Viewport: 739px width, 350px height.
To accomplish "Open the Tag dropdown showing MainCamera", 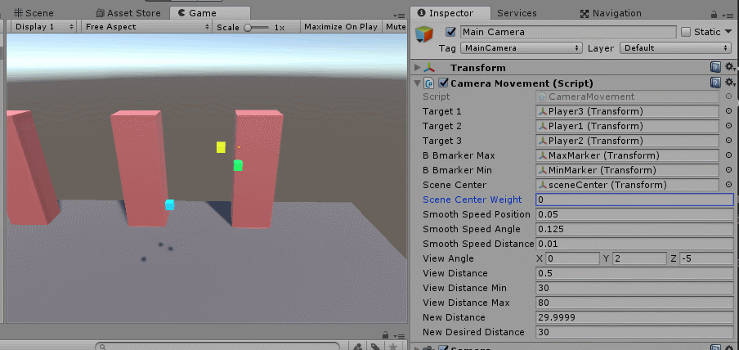I will [521, 48].
